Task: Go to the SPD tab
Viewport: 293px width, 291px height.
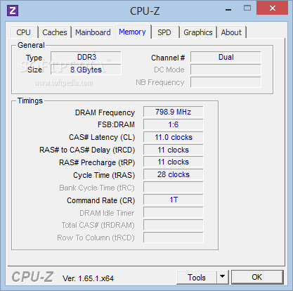Action: pos(164,32)
